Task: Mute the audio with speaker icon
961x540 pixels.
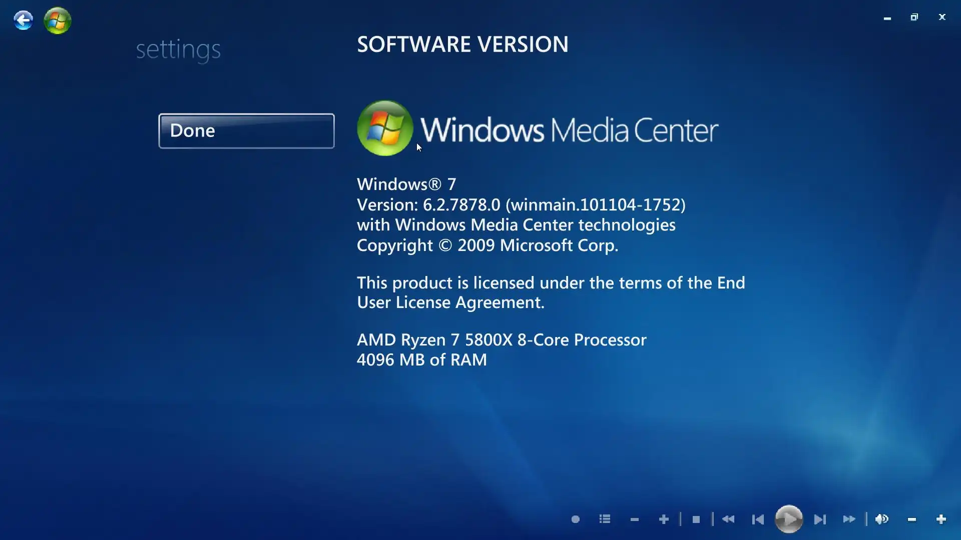Action: [x=882, y=519]
